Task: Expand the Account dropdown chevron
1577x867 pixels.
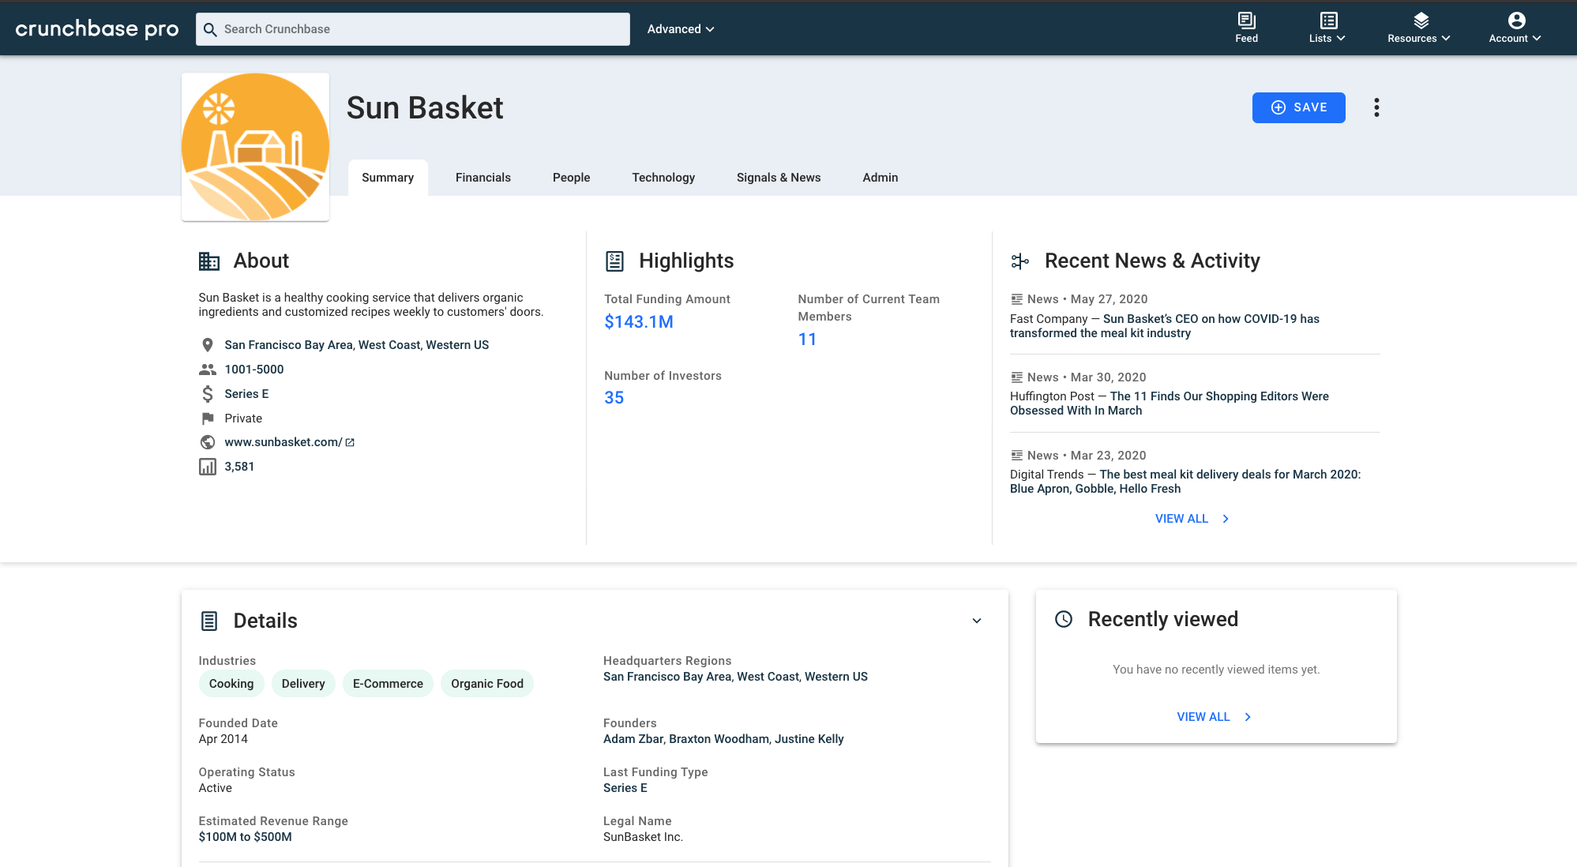Action: (1537, 38)
